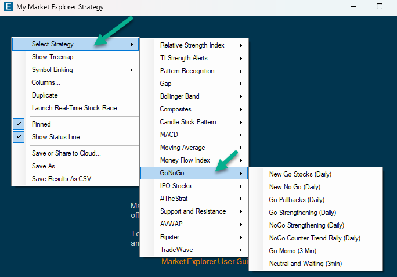Screen dimensions: 397x277
Task: Click the Market Explorer app icon in title bar
Action: click(8, 7)
